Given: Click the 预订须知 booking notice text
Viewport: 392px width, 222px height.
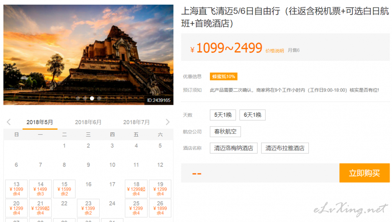Looking at the screenshot, I should click(x=192, y=90).
